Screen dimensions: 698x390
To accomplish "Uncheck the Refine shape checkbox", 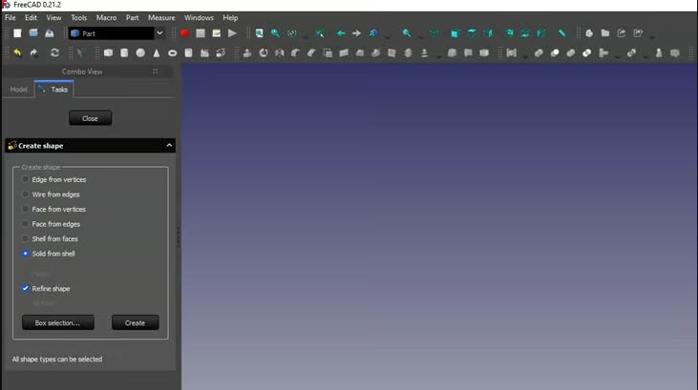I will (26, 288).
